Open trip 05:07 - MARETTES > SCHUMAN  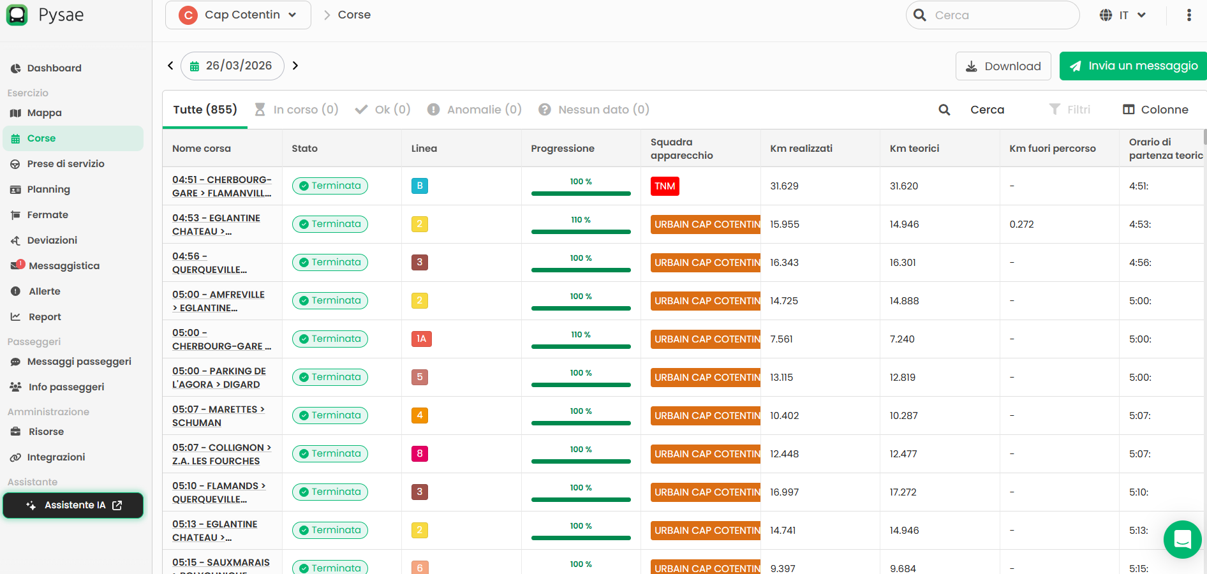point(218,416)
